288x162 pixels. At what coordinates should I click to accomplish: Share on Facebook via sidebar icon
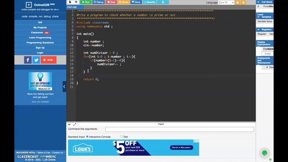tap(28, 60)
